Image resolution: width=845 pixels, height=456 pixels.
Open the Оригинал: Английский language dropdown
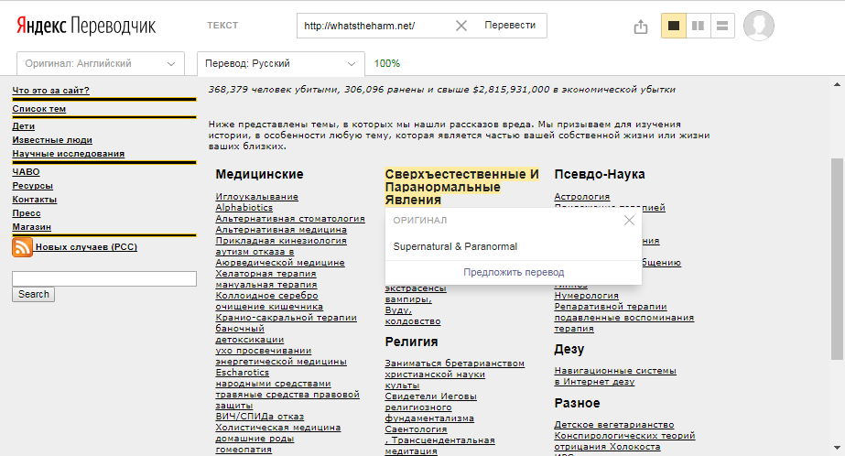tap(101, 63)
